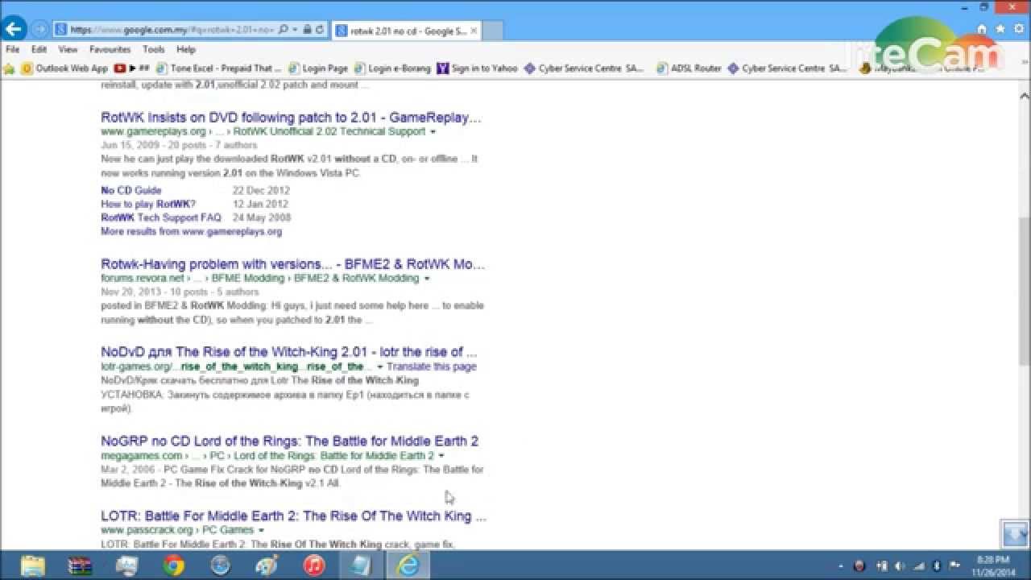1031x580 pixels.
Task: Open File Explorer from the taskbar
Action: pyautogui.click(x=33, y=565)
